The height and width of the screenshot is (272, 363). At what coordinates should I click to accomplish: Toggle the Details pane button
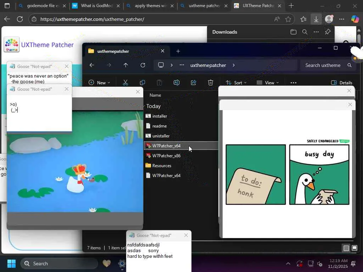342,83
